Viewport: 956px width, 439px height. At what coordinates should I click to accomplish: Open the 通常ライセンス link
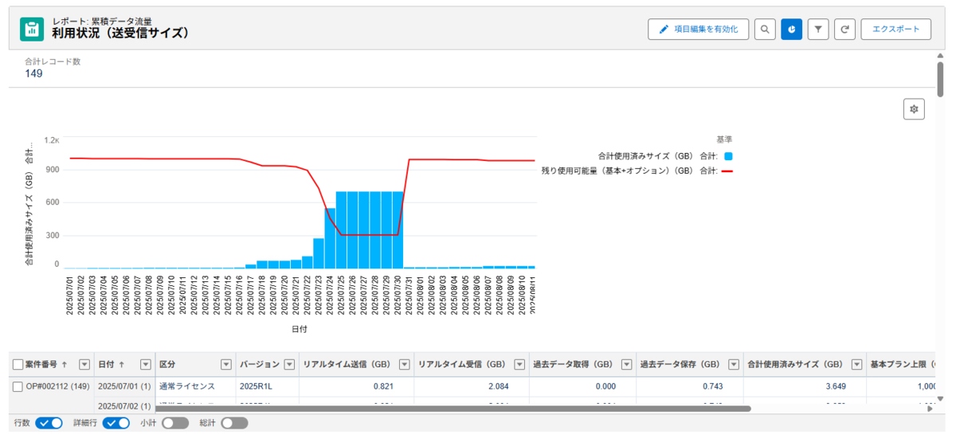point(187,386)
